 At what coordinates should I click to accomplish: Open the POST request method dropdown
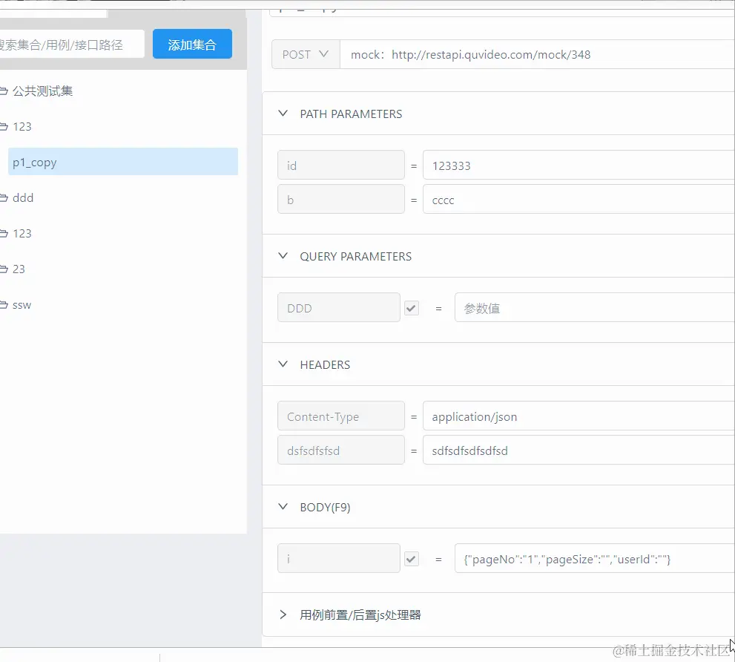(x=305, y=54)
